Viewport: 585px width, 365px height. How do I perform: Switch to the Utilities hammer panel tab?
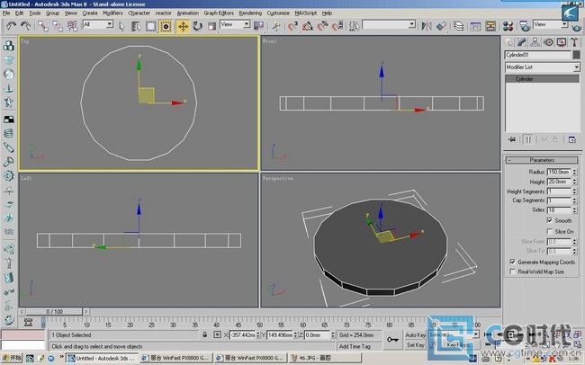[574, 42]
